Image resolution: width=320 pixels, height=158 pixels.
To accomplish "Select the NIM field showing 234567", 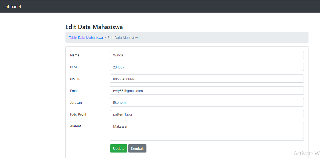I will click(207, 67).
